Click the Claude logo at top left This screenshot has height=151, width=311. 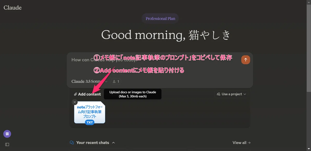pyautogui.click(x=12, y=8)
